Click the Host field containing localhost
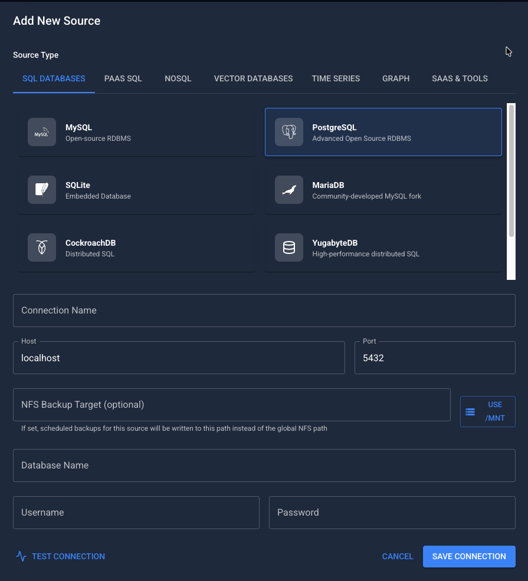Screen dimensions: 528x581 (x=179, y=358)
